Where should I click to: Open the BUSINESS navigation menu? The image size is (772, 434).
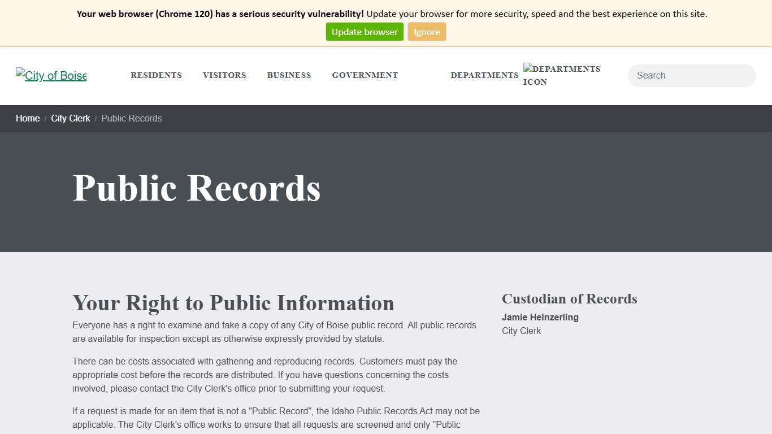coord(289,75)
